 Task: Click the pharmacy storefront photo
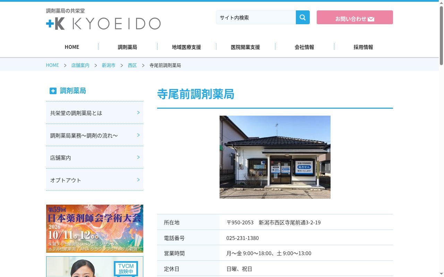[x=275, y=157]
